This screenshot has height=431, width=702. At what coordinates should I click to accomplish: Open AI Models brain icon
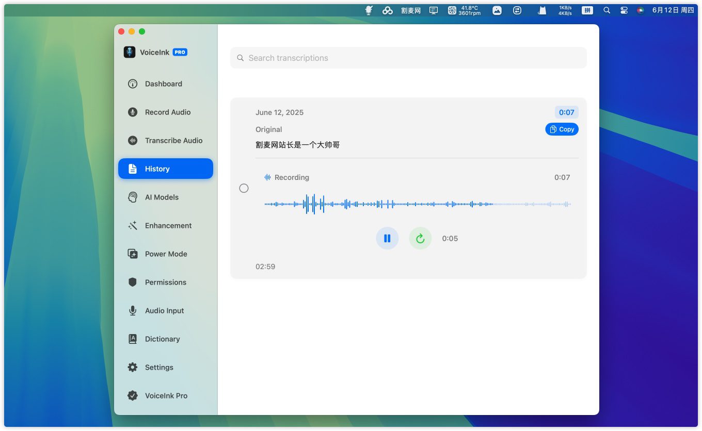point(133,197)
